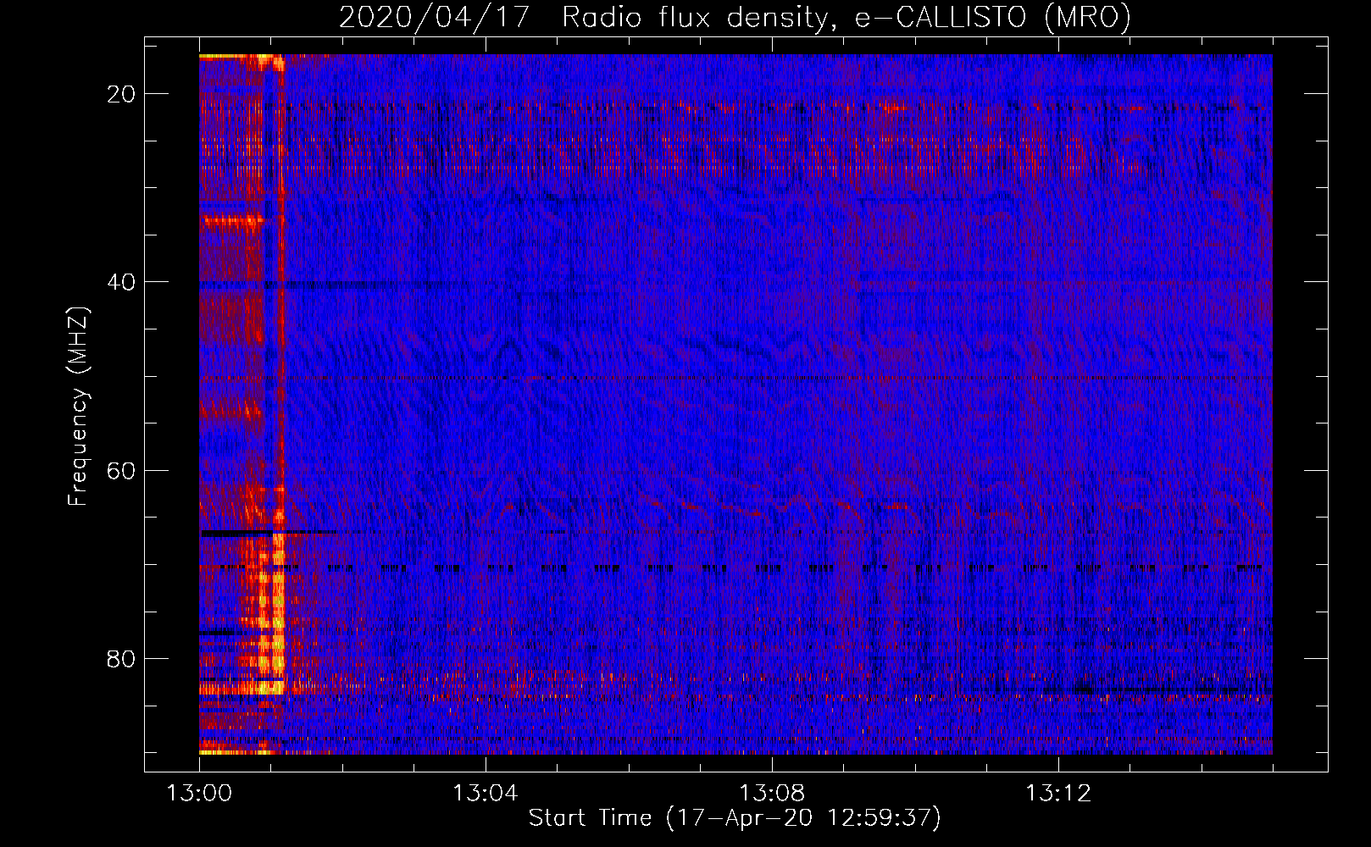
Task: Click the '13:04' time tick label
Action: click(x=485, y=794)
